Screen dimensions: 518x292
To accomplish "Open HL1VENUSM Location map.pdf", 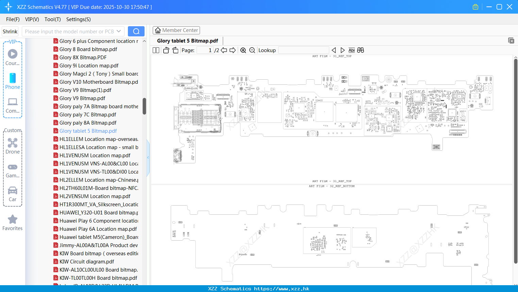I will point(95,156).
